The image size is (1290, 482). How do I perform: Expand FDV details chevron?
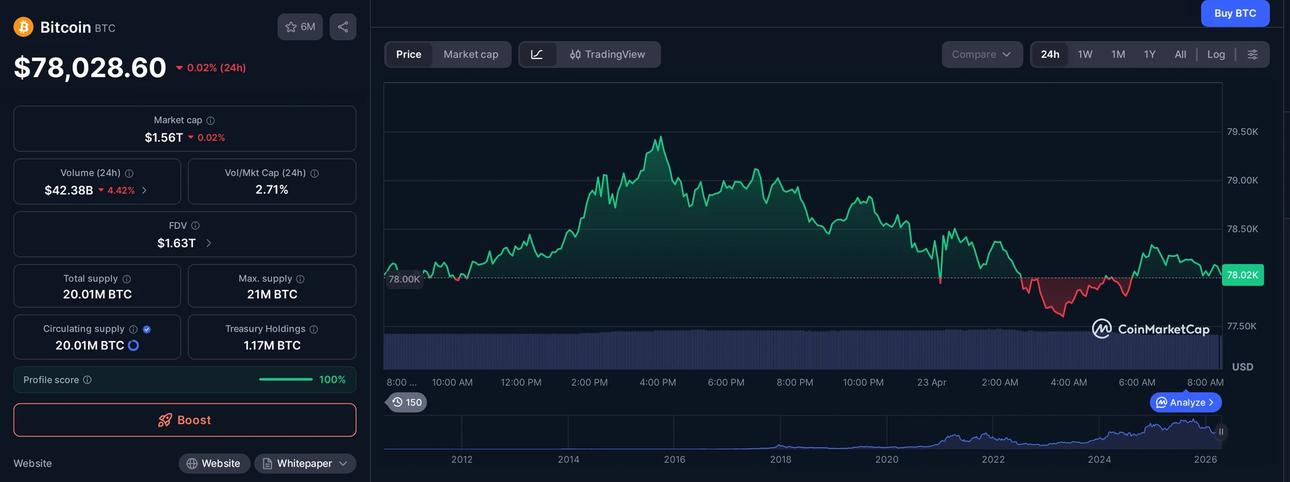(209, 243)
